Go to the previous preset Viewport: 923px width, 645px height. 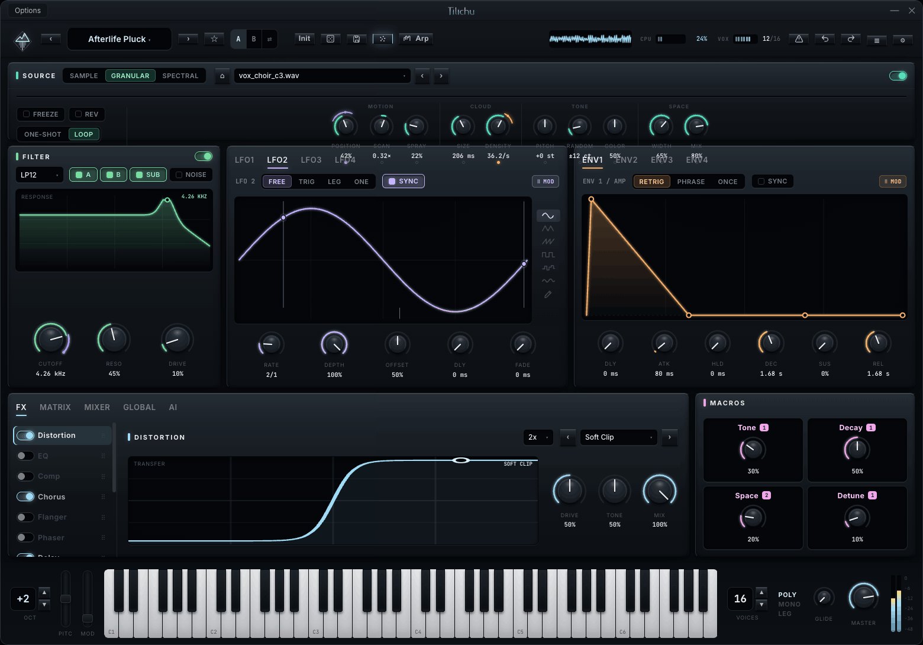(51, 39)
